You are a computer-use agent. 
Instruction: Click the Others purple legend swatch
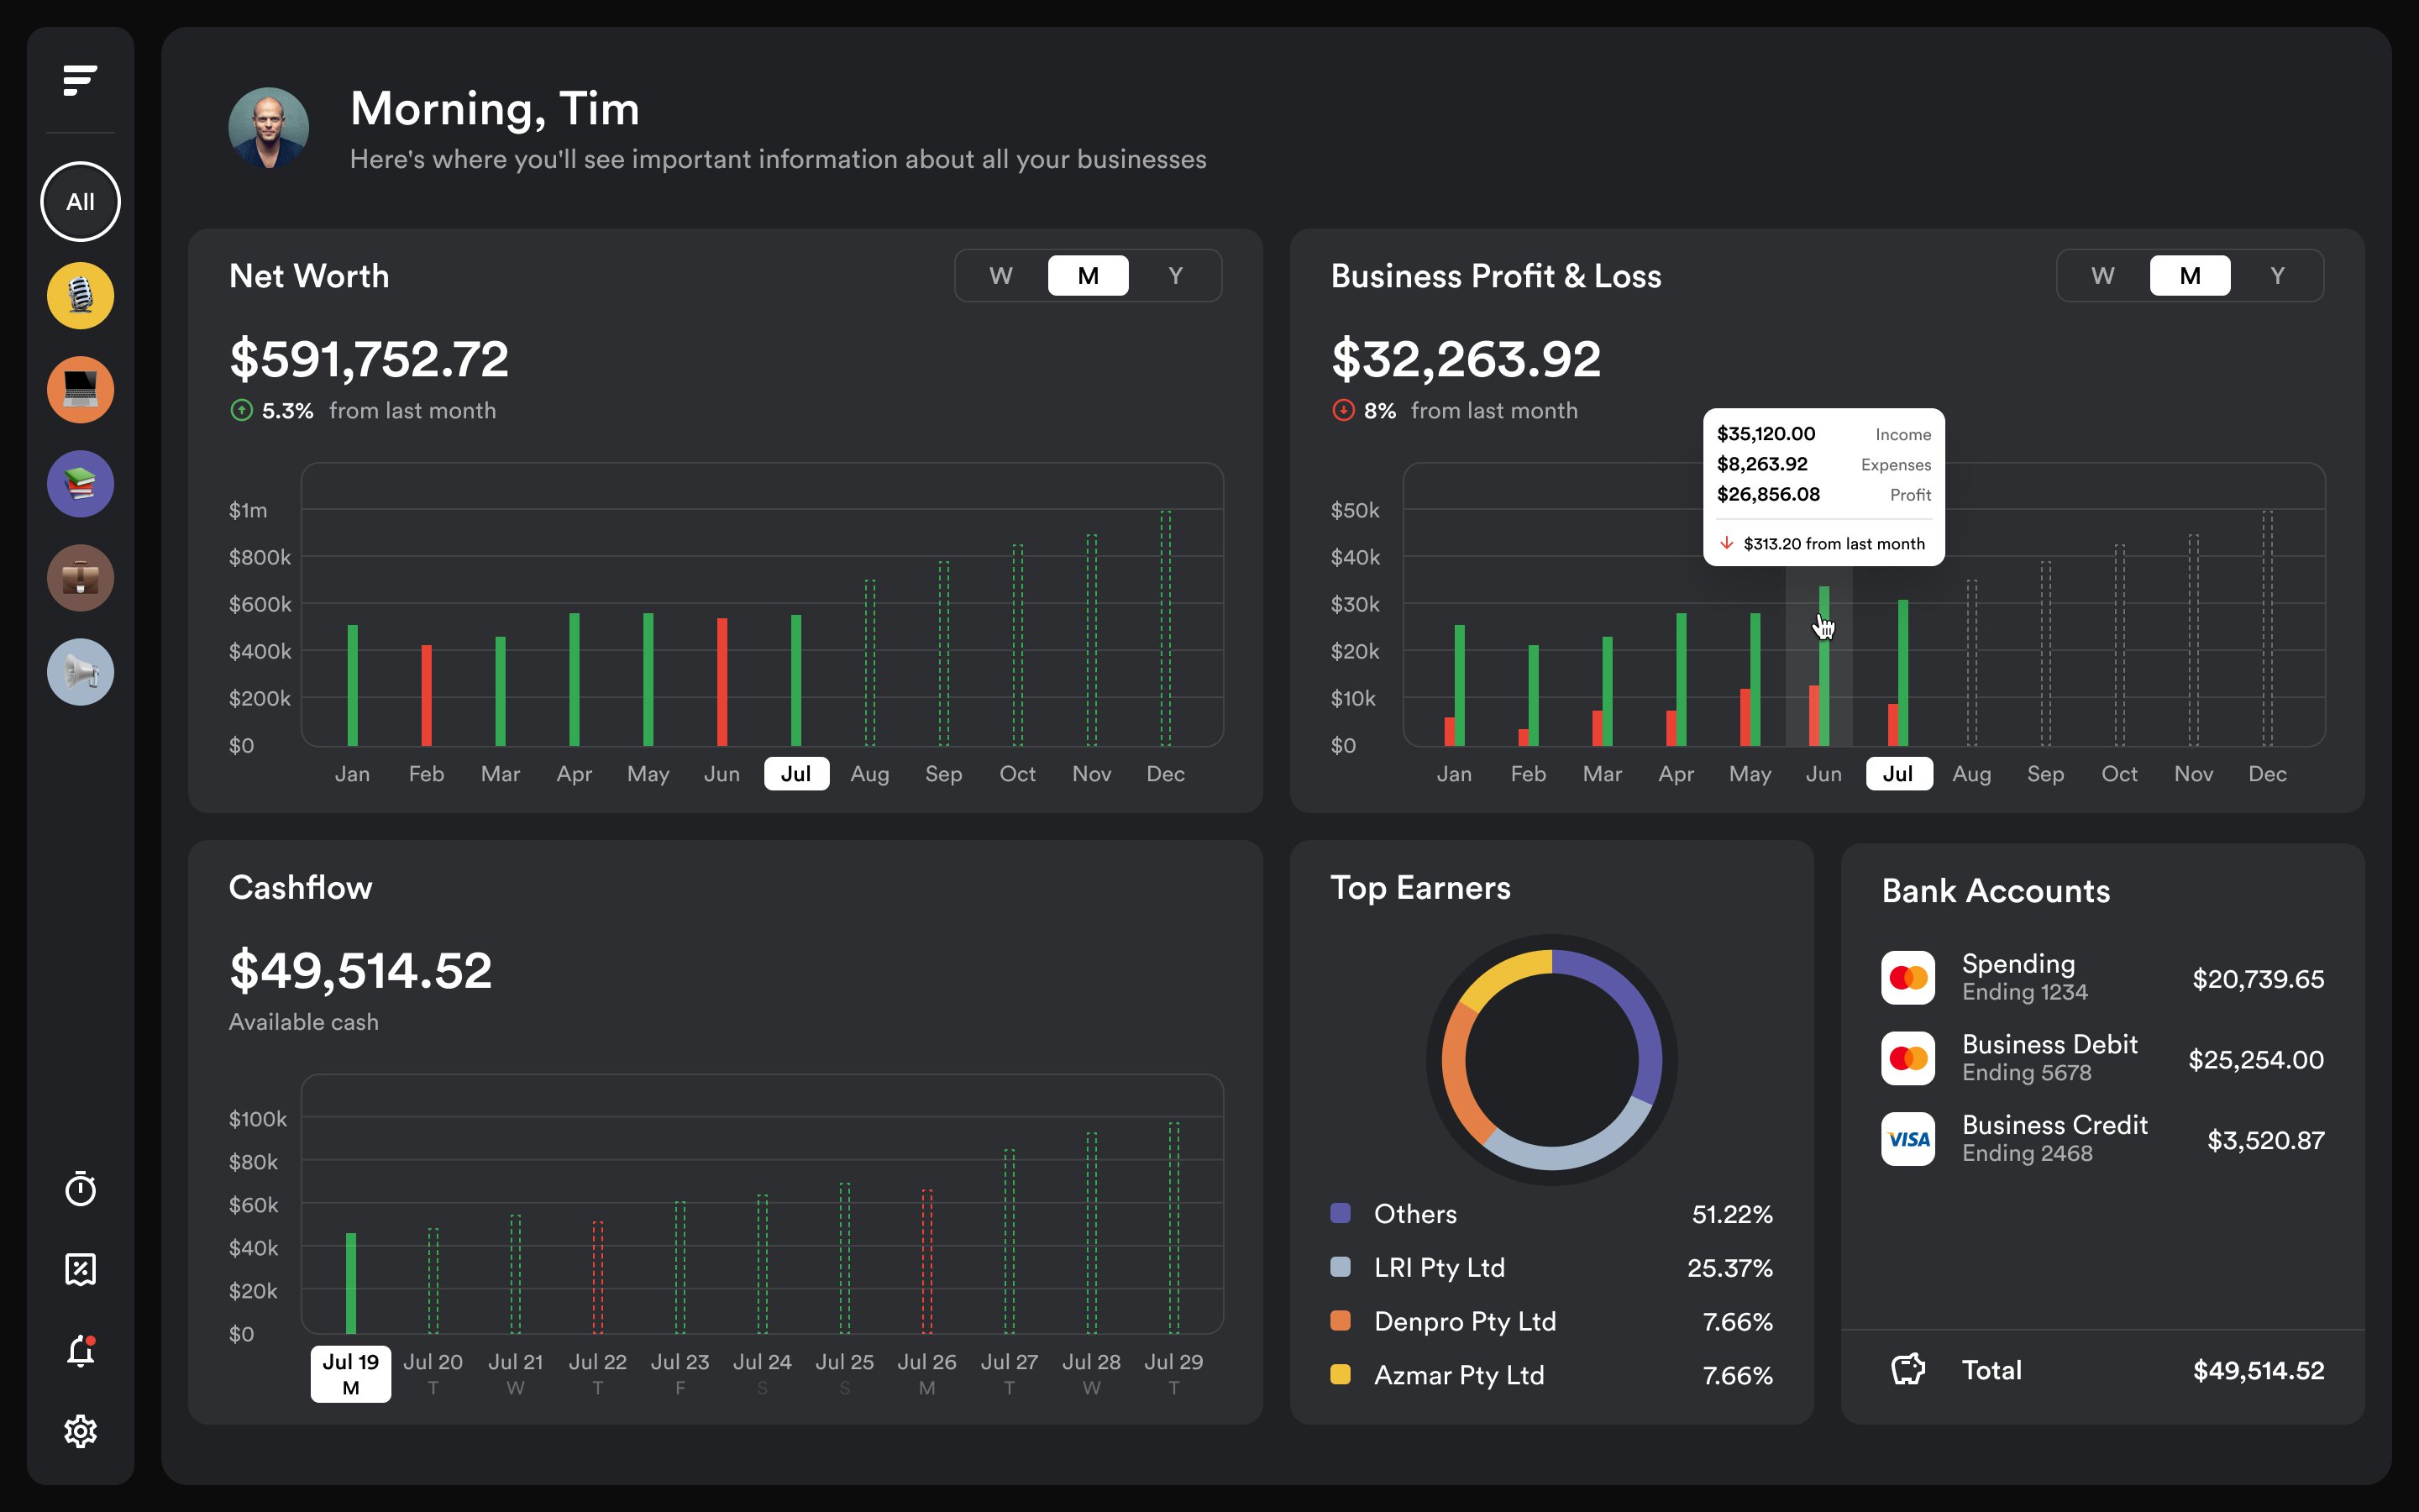click(x=1341, y=1213)
